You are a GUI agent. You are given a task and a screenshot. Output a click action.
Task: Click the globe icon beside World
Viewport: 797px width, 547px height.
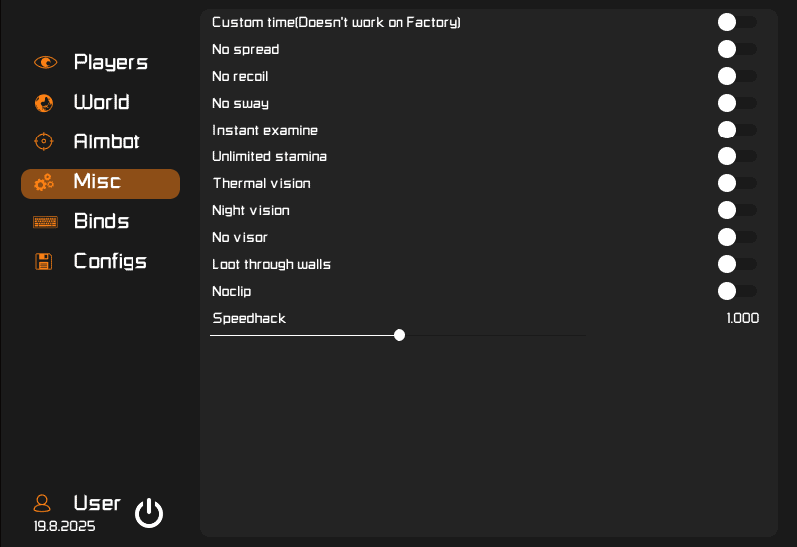[44, 102]
